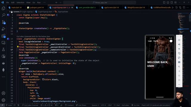191x107 pixels.
Task: Click the command center search box
Action: click(x=100, y=2)
